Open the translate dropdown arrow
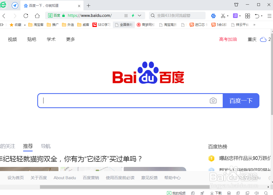273x195 pixels. pos(240,16)
